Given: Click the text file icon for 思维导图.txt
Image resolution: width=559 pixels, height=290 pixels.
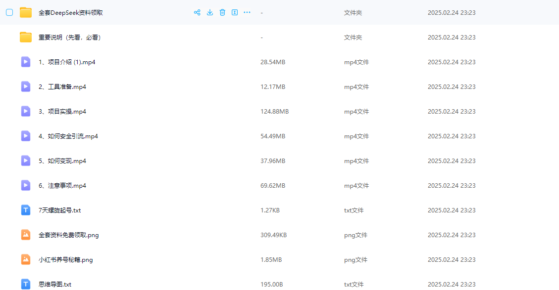Looking at the screenshot, I should pos(26,284).
